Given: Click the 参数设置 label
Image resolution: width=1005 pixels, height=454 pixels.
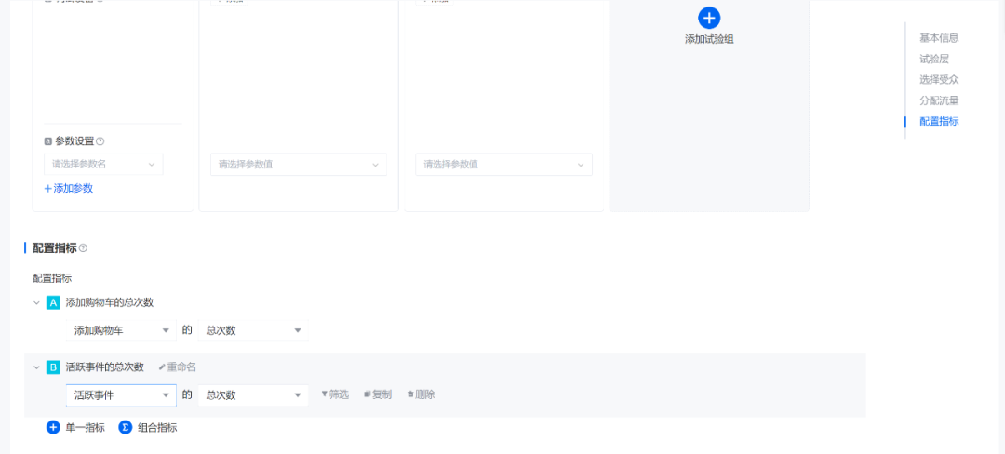Looking at the screenshot, I should (x=74, y=141).
